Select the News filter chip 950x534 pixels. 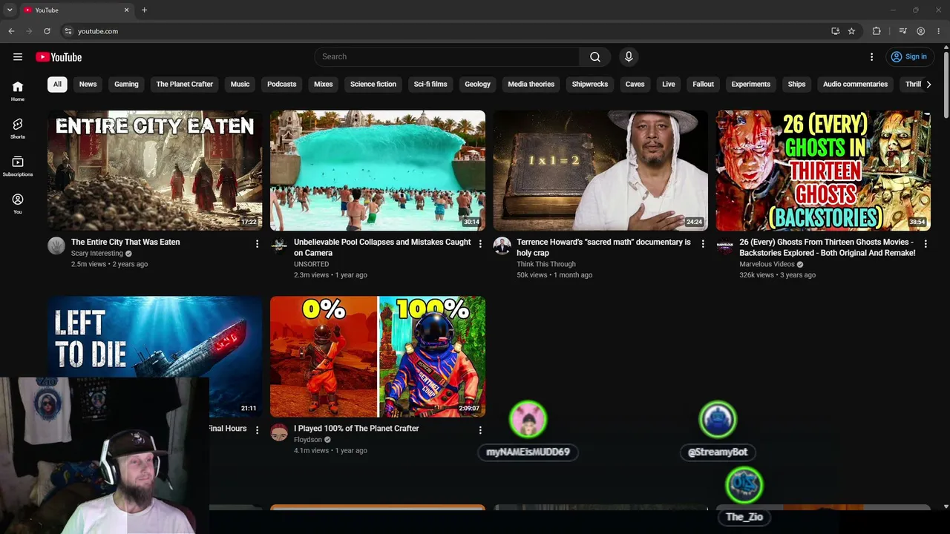point(88,85)
